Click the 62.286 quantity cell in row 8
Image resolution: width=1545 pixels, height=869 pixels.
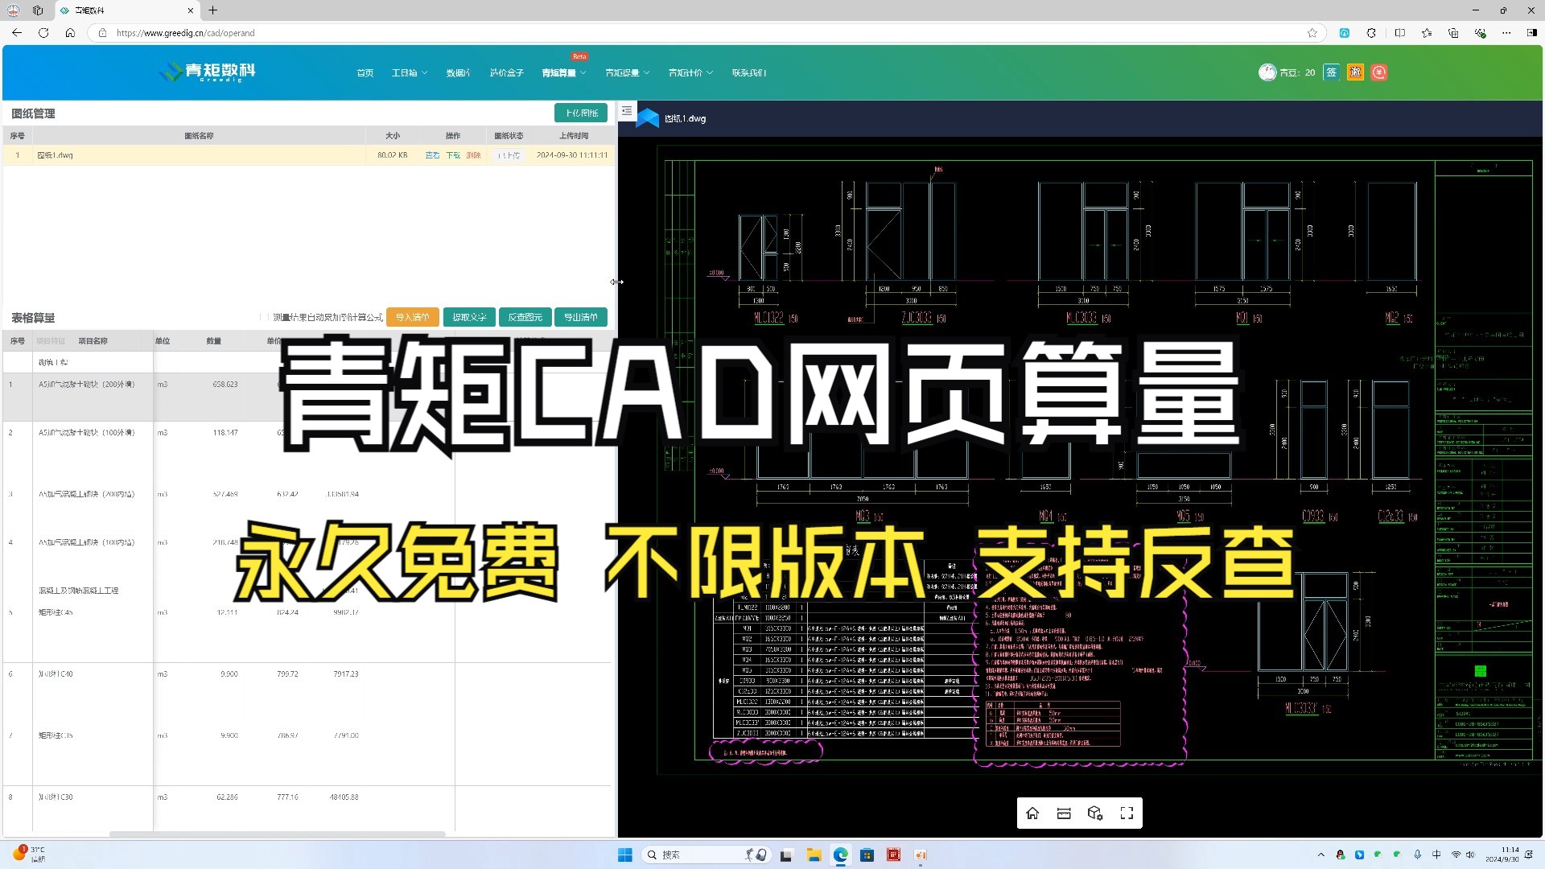227,797
